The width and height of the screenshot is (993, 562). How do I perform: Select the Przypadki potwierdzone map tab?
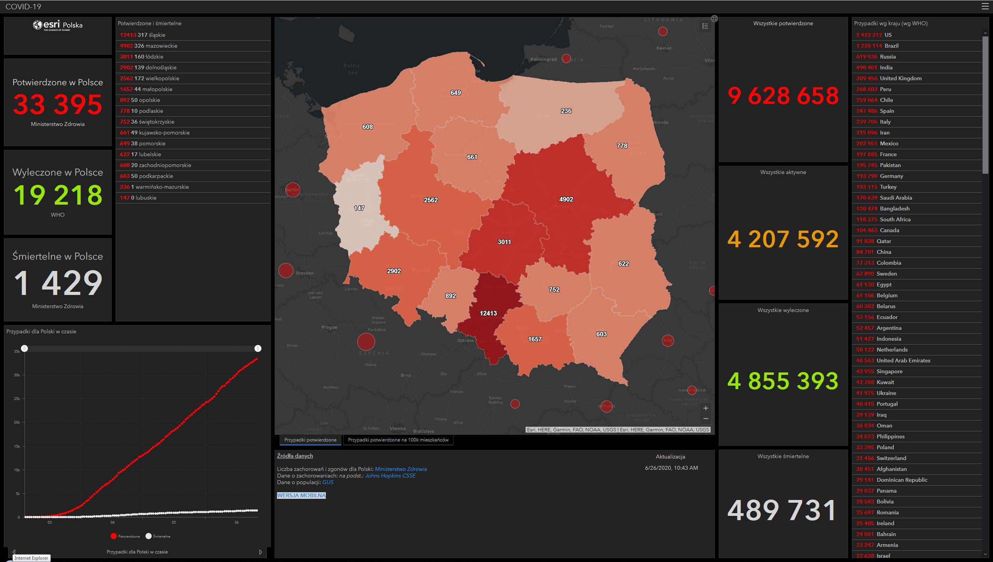pos(310,440)
